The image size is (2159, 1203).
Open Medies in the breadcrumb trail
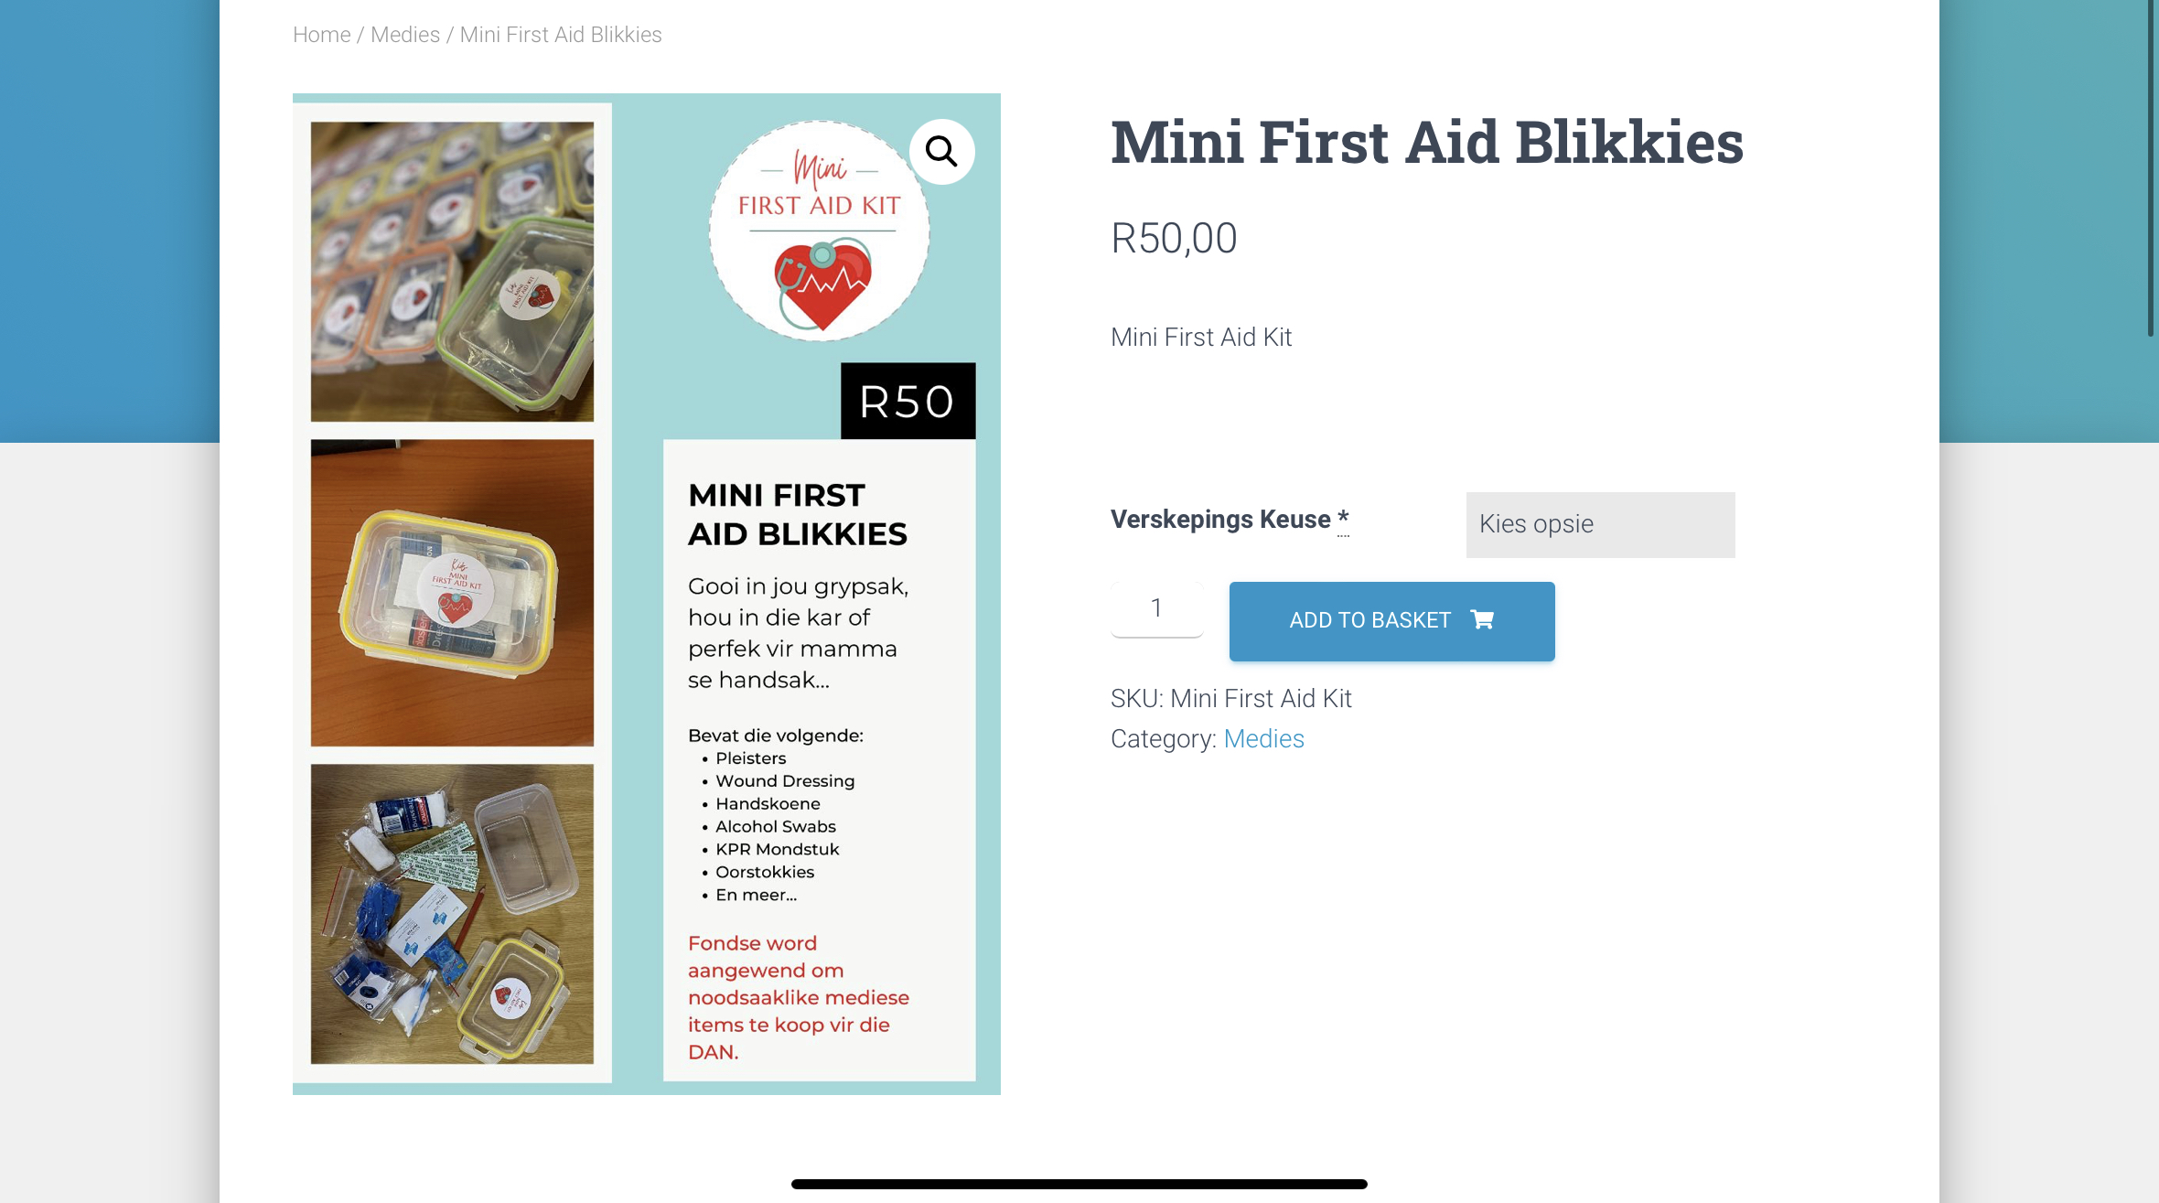[404, 35]
